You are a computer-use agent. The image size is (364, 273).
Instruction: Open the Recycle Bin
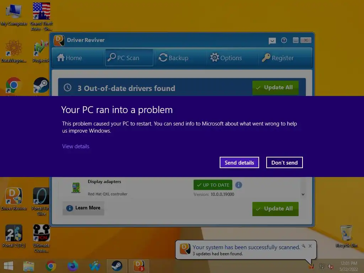point(346,236)
